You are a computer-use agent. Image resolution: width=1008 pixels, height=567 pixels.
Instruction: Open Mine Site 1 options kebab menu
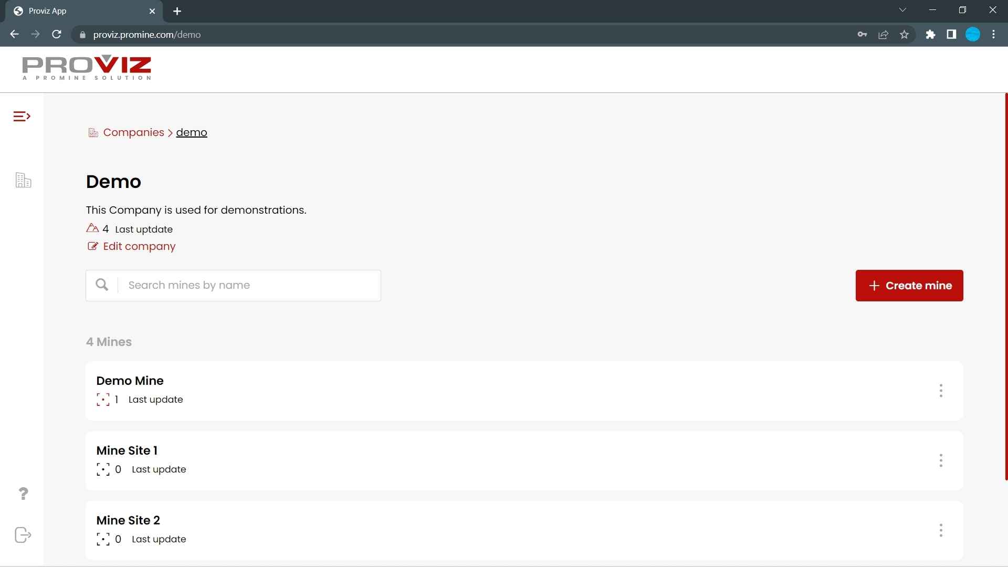pos(941,460)
